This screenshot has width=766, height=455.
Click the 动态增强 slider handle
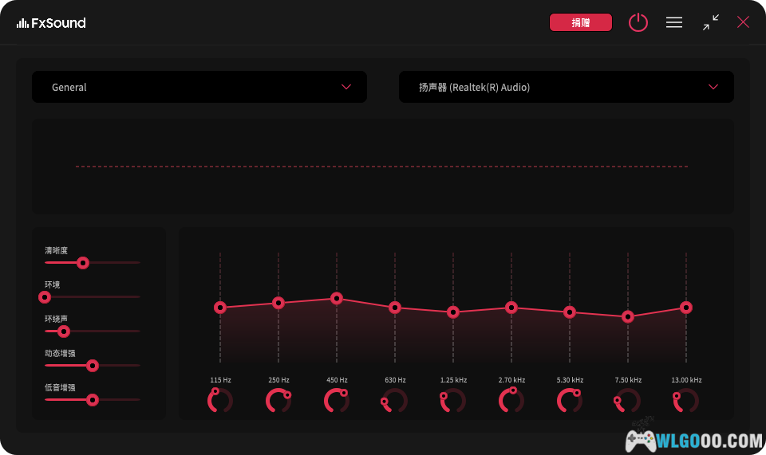coord(92,366)
